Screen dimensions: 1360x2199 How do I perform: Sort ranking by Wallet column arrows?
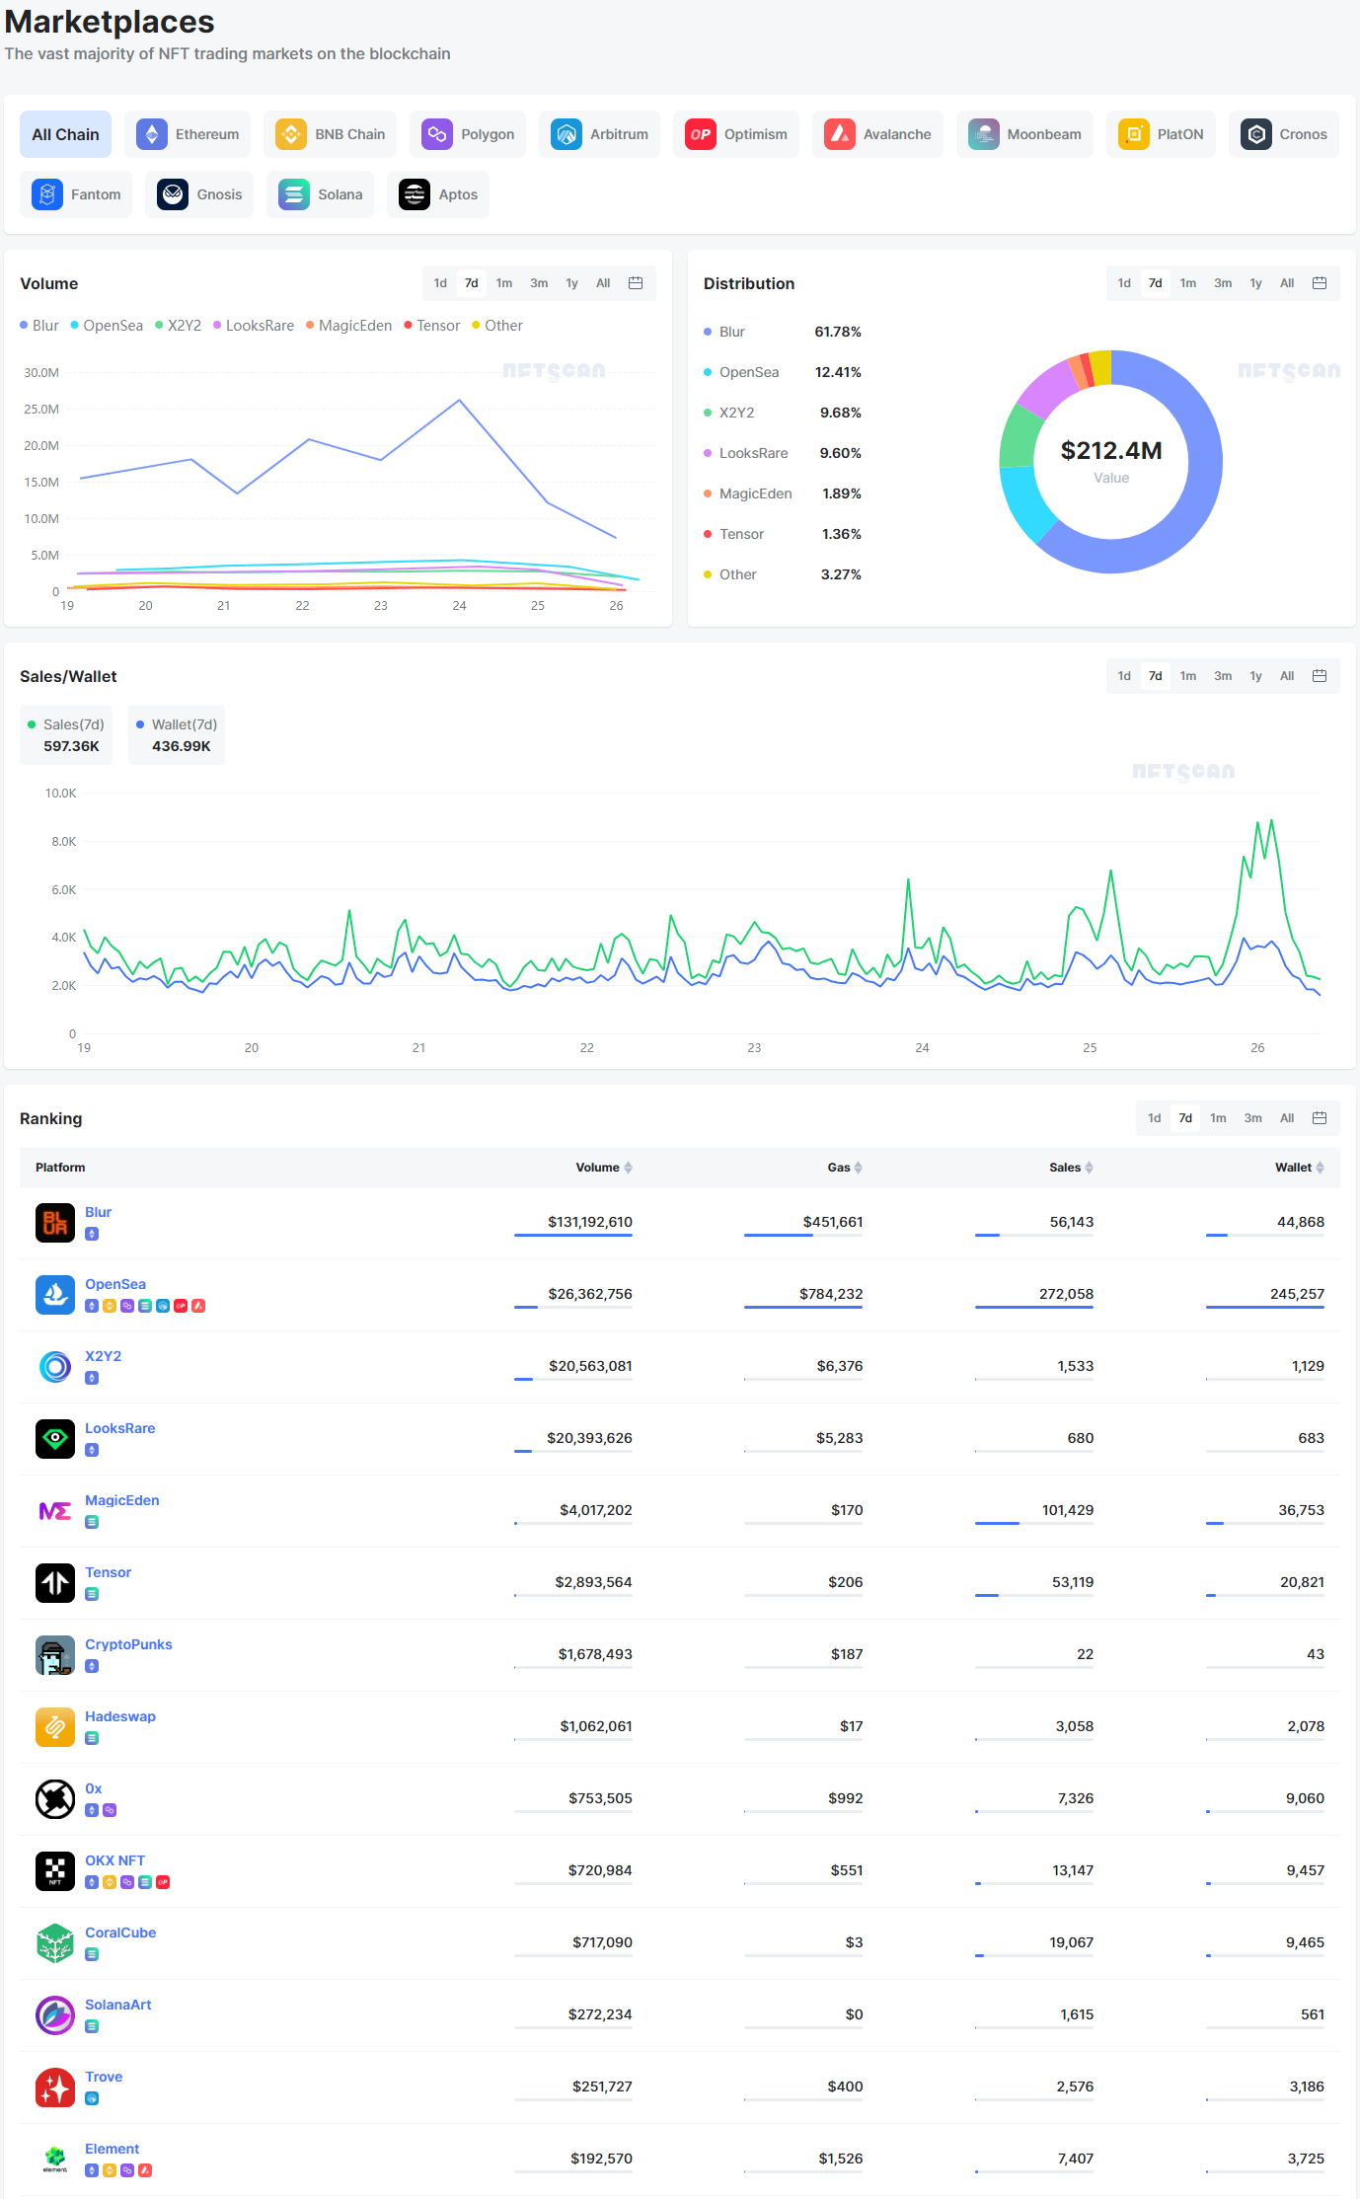[x=1321, y=1168]
